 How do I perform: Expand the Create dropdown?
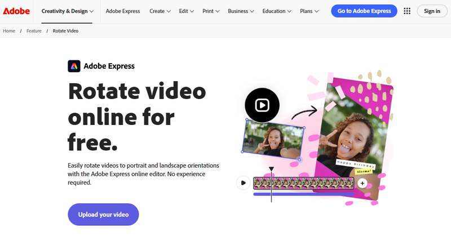pyautogui.click(x=160, y=11)
